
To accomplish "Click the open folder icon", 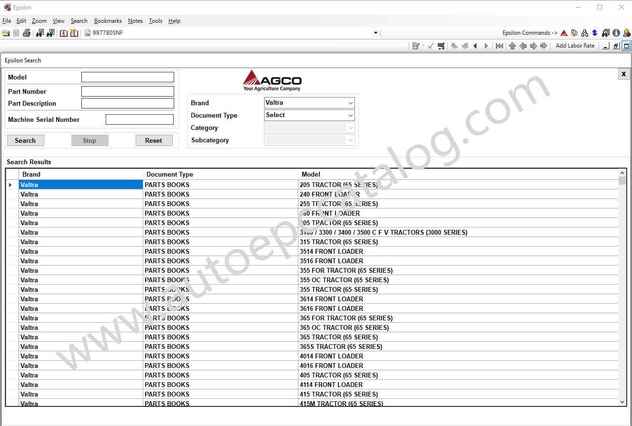I will (x=6, y=33).
